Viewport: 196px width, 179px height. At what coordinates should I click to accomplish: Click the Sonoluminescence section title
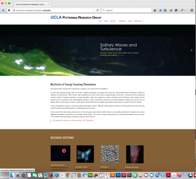(57, 165)
